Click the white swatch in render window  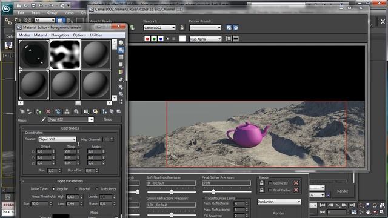click(182, 39)
